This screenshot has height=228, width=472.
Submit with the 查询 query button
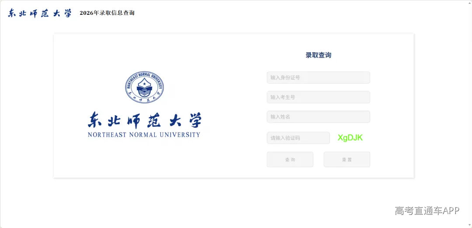click(290, 160)
